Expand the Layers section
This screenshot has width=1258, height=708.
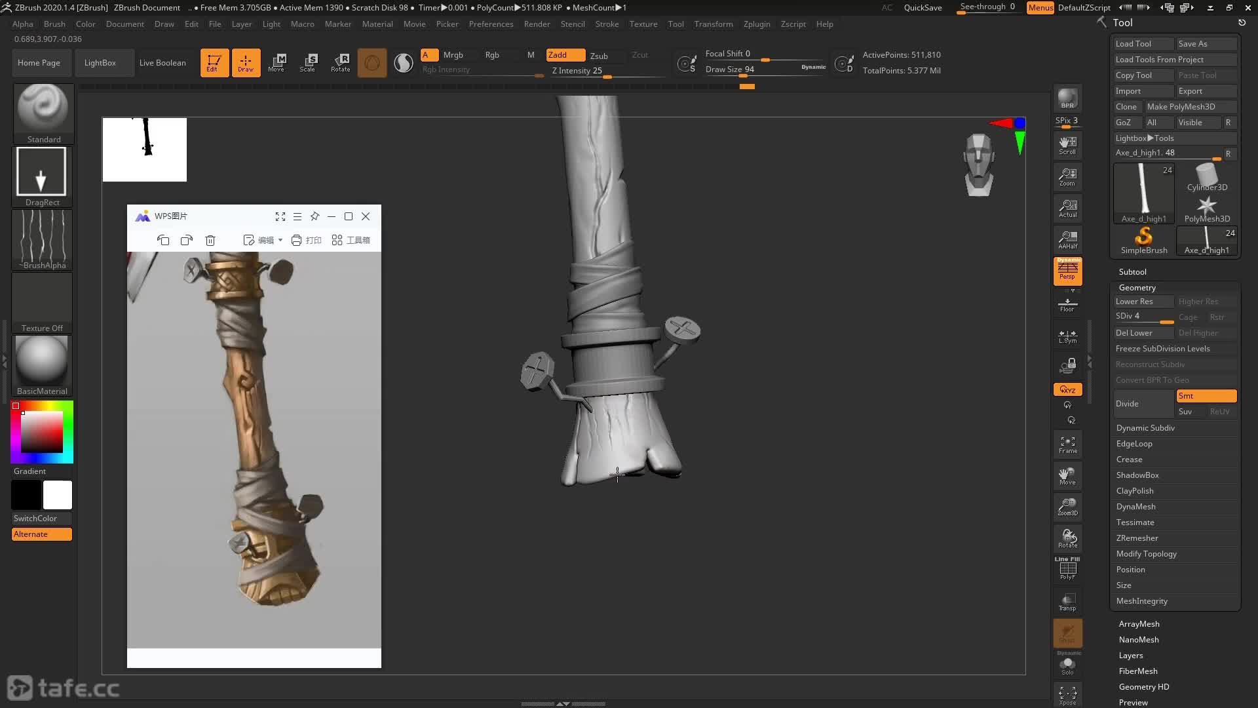coord(1130,656)
